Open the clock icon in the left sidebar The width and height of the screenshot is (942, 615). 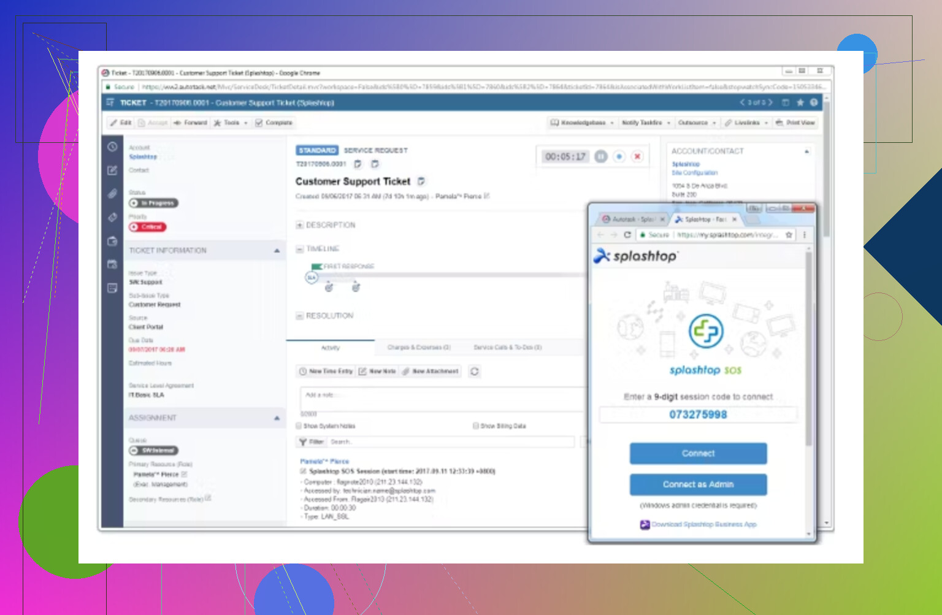pos(112,147)
